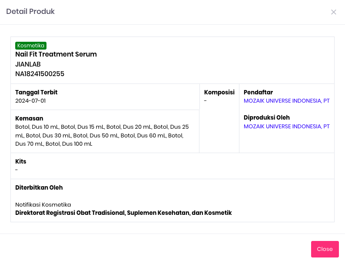Select the JIANLAB brand text
Image resolution: width=345 pixels, height=264 pixels.
click(x=28, y=64)
